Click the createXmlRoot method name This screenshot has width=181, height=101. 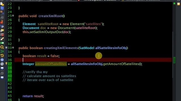pyautogui.click(x=51, y=16)
